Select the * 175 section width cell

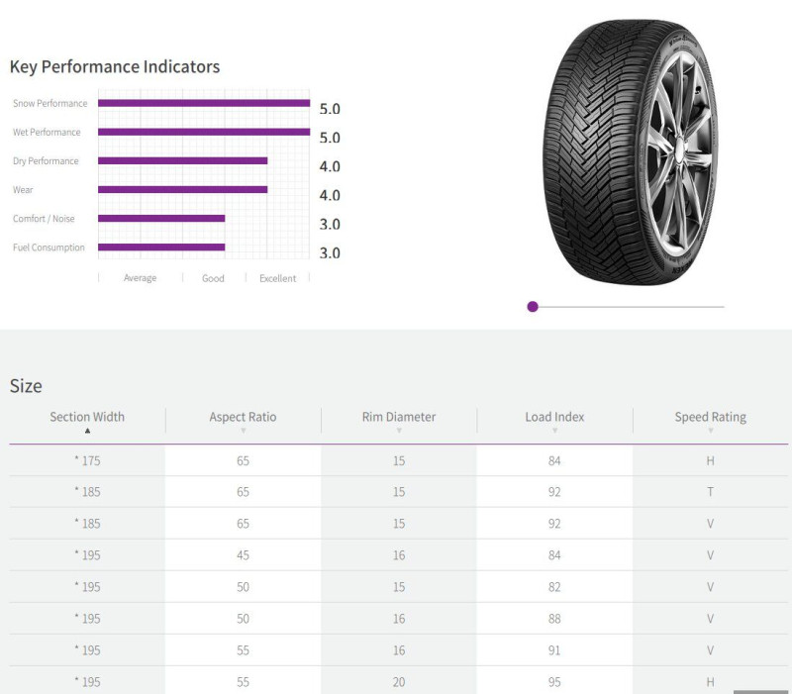tap(87, 460)
